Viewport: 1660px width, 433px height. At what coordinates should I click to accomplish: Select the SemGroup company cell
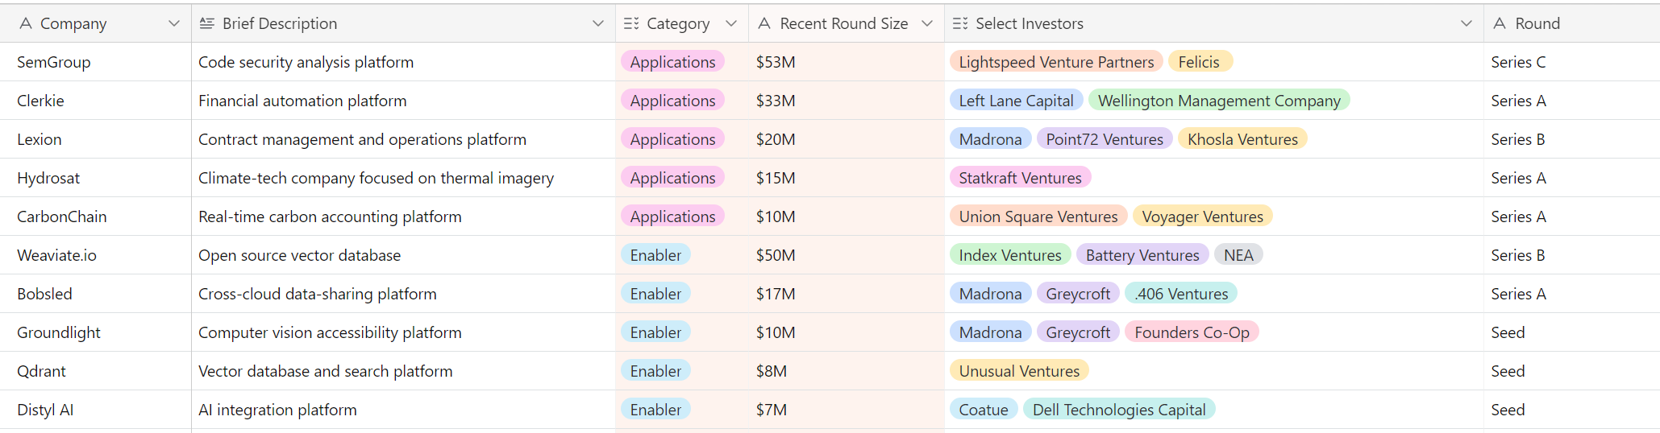click(x=96, y=62)
